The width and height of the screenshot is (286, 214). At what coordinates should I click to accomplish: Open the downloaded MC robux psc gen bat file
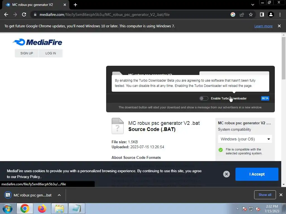coord(28,195)
